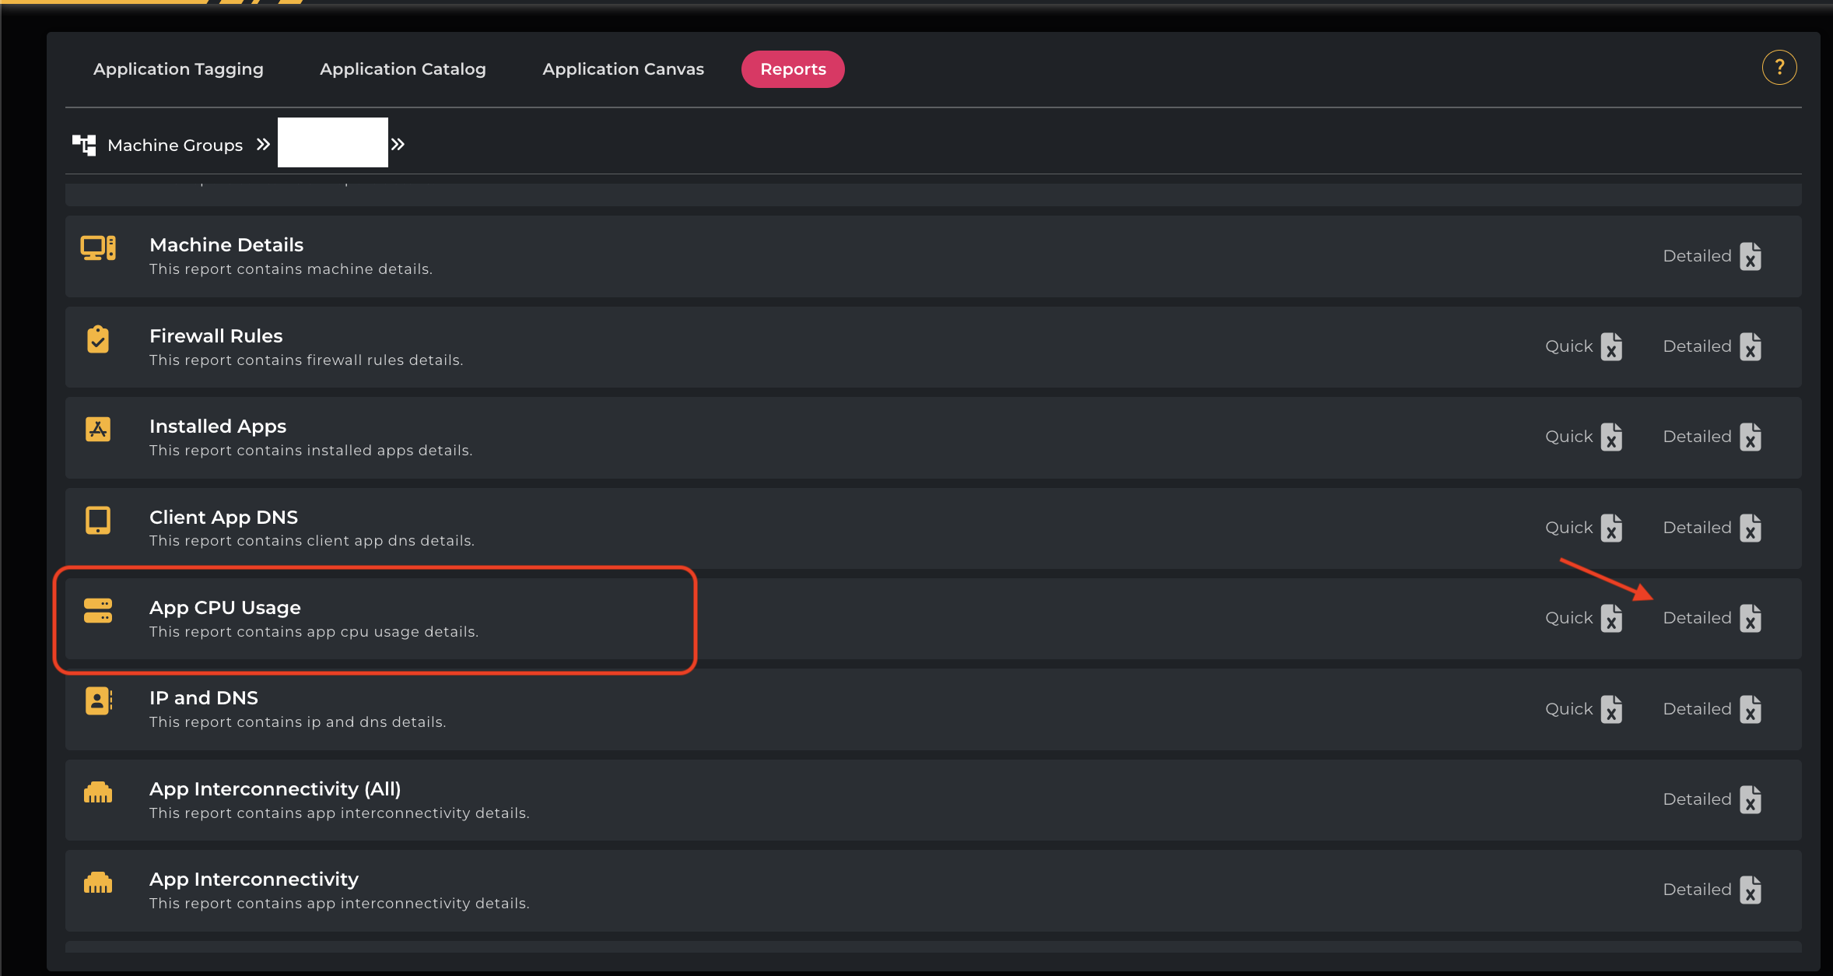Switch to the Application Catalog tab
1833x976 pixels.
click(402, 69)
